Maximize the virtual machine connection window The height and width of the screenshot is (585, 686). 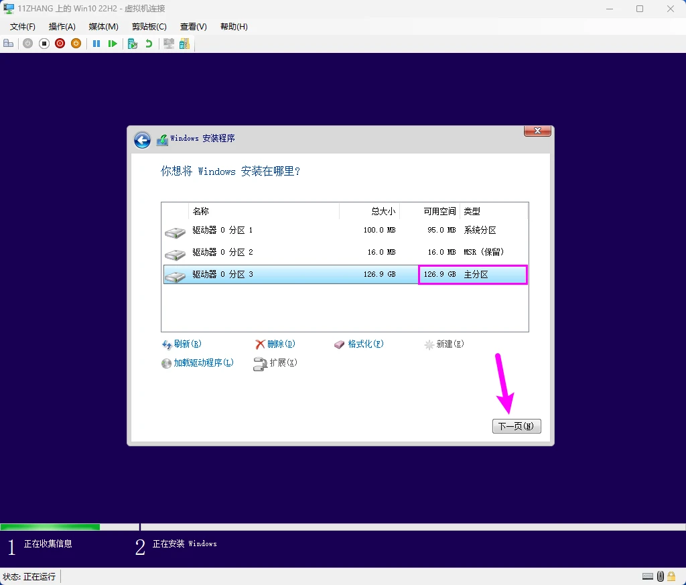tap(640, 9)
